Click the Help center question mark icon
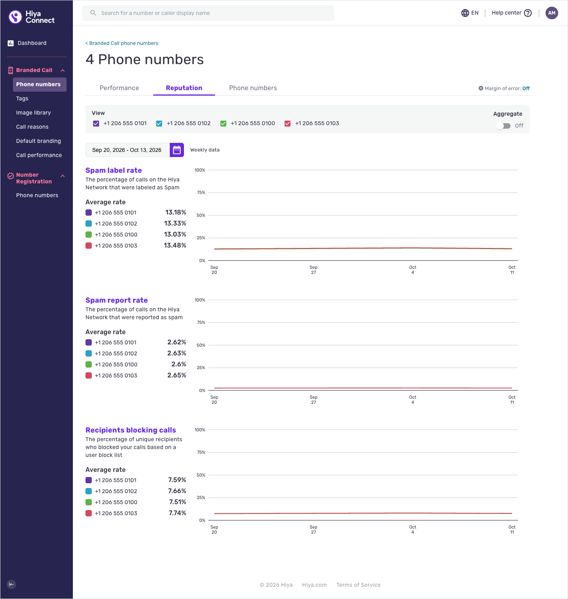Image resolution: width=568 pixels, height=599 pixels. pyautogui.click(x=528, y=13)
